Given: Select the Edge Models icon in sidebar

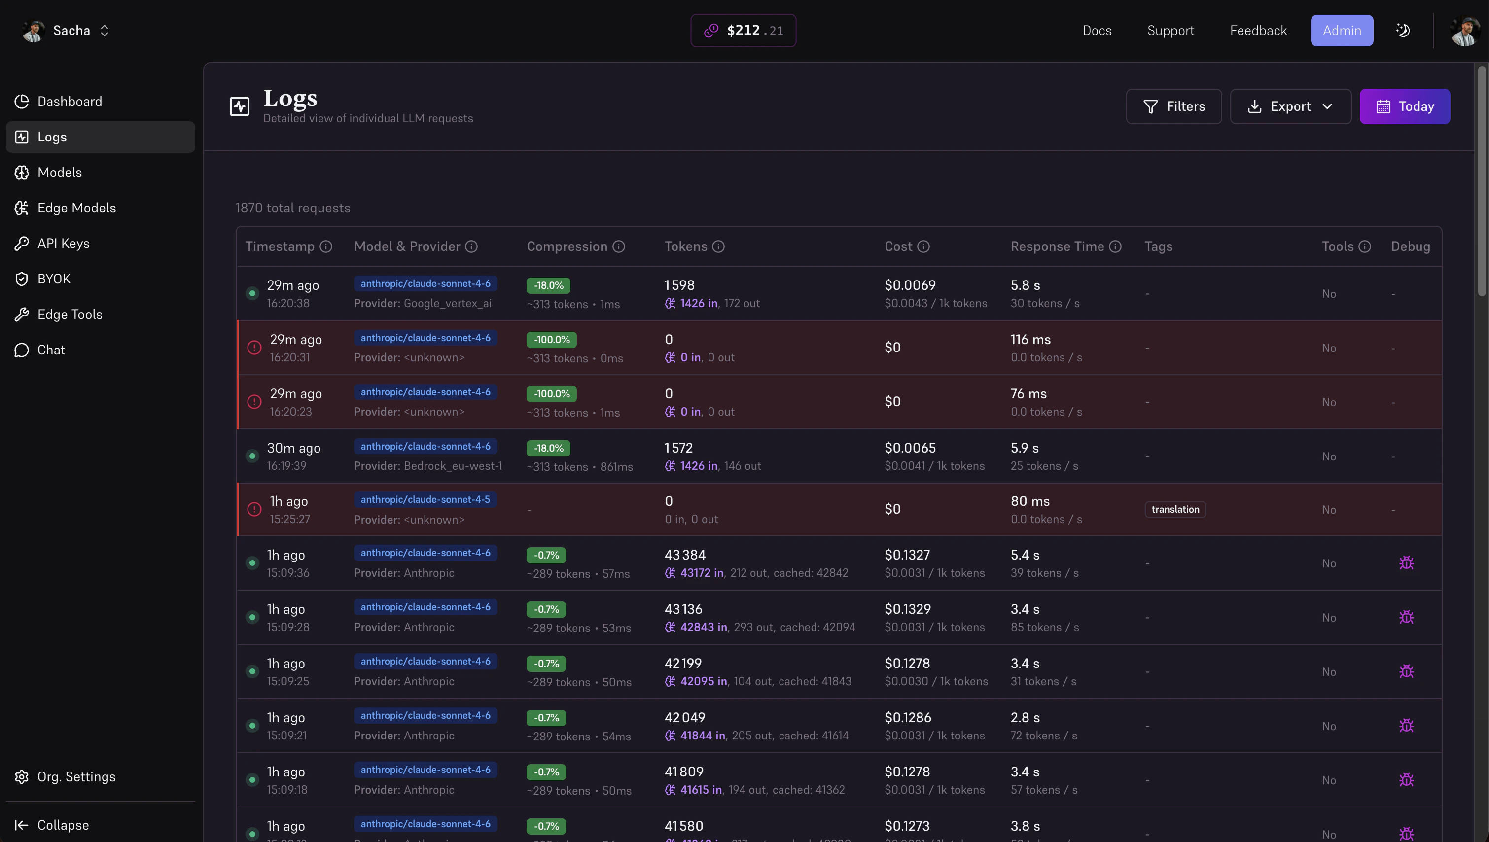Looking at the screenshot, I should [21, 208].
